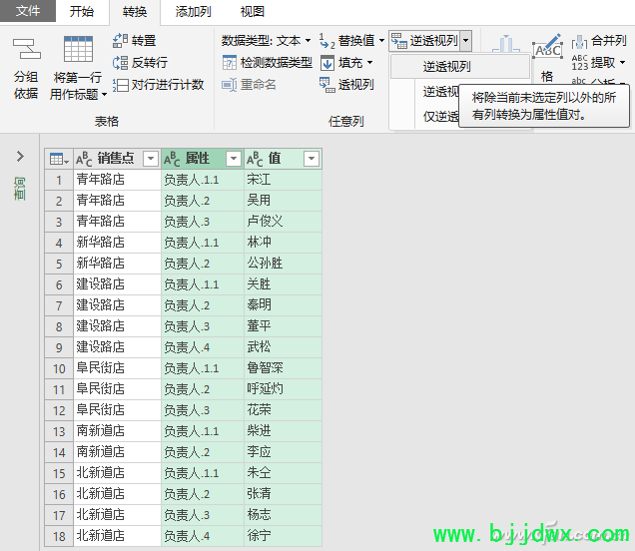Viewport: 635px width, 551px height.
Task: Select row number 18 header
Action: coord(59,536)
